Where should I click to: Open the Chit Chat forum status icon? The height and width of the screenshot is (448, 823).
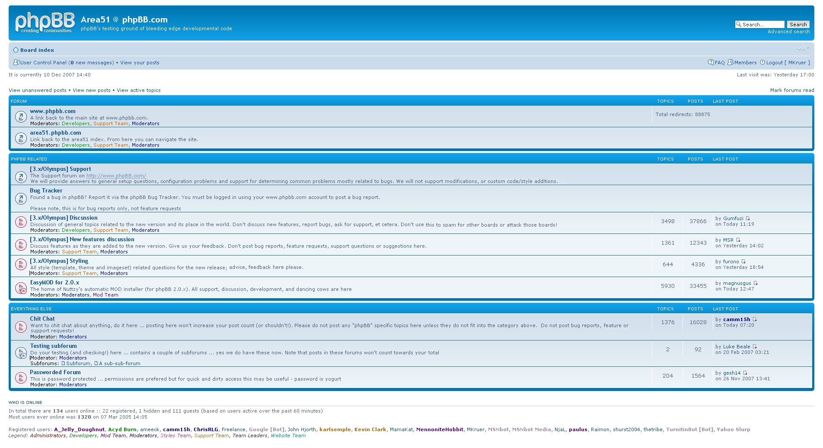[21, 327]
